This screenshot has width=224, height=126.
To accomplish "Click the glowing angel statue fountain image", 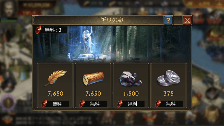I will [x=87, y=44].
